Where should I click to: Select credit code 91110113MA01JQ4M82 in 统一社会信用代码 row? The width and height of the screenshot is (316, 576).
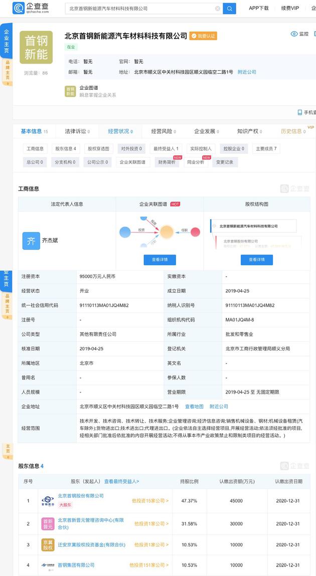click(x=104, y=305)
